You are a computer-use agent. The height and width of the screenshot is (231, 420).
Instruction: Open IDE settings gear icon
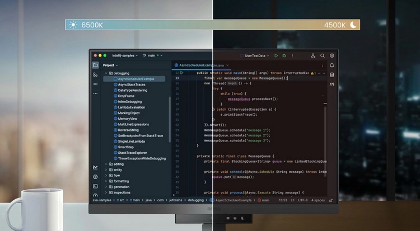pos(332,56)
